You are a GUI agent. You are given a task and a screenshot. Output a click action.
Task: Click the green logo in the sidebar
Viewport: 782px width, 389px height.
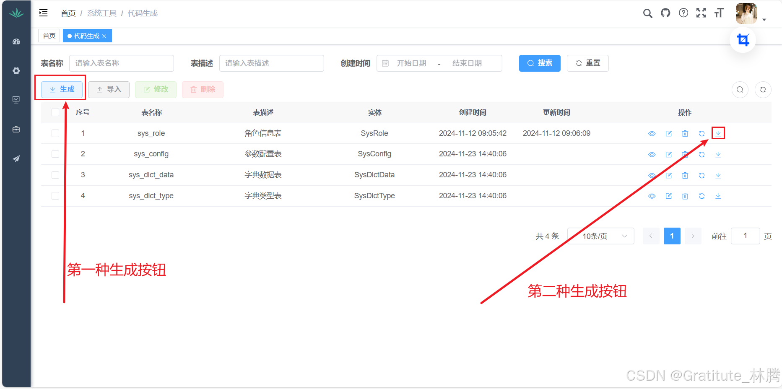point(16,13)
